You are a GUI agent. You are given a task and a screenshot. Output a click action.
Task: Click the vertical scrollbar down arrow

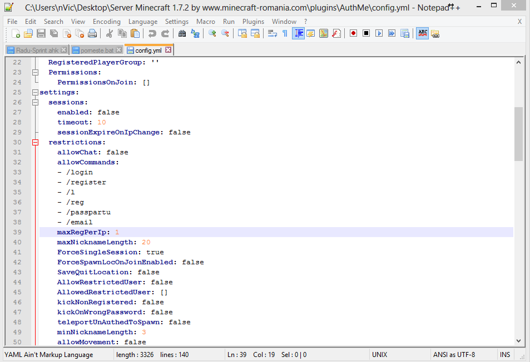click(x=518, y=341)
